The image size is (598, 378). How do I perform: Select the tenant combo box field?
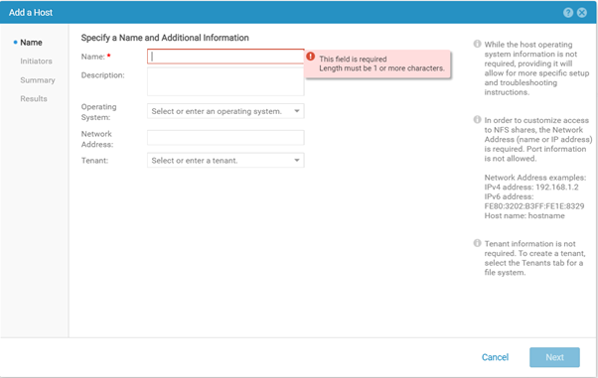pyautogui.click(x=225, y=160)
